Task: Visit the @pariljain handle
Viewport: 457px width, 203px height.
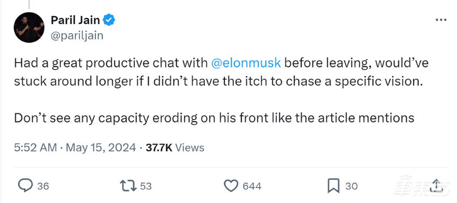Action: click(77, 35)
